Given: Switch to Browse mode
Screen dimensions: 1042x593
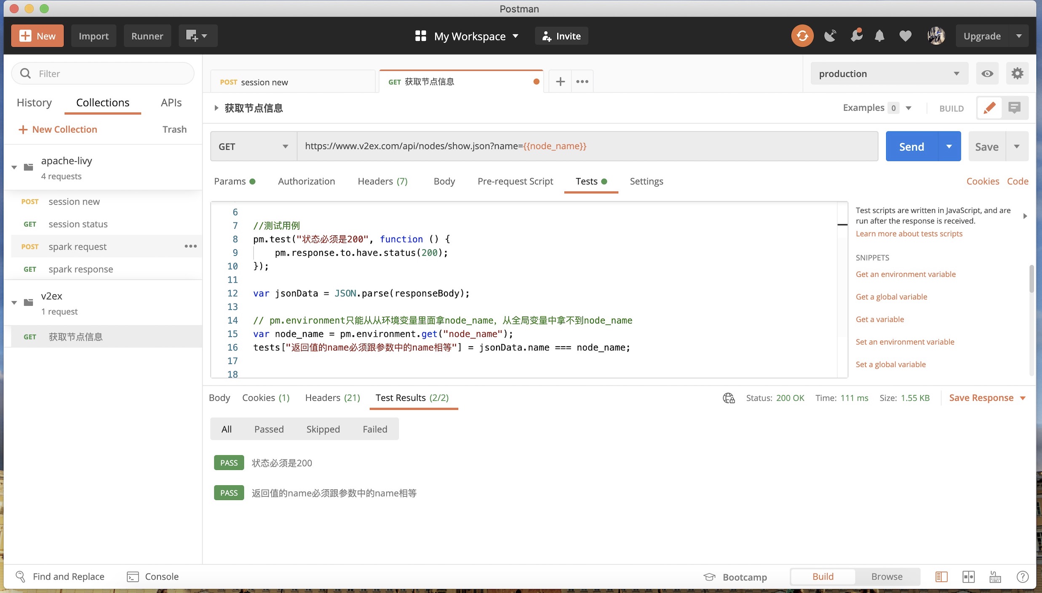Looking at the screenshot, I should click(x=887, y=577).
